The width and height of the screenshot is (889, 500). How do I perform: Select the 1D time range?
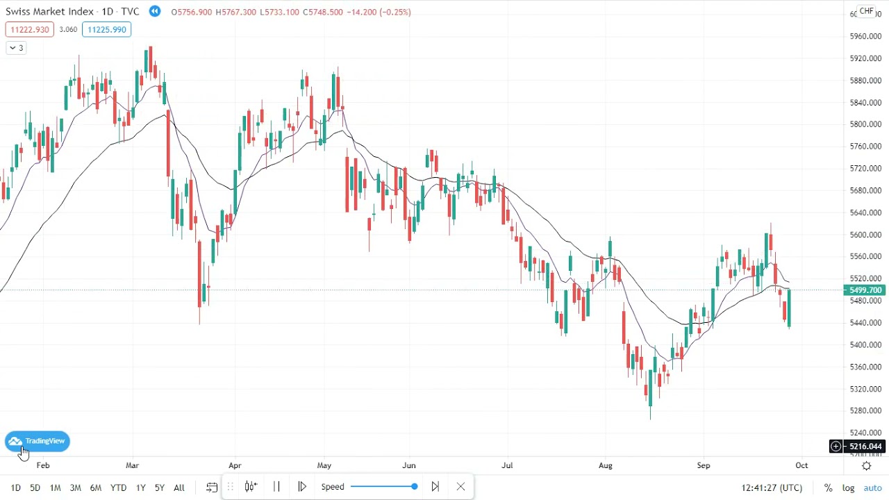click(15, 488)
